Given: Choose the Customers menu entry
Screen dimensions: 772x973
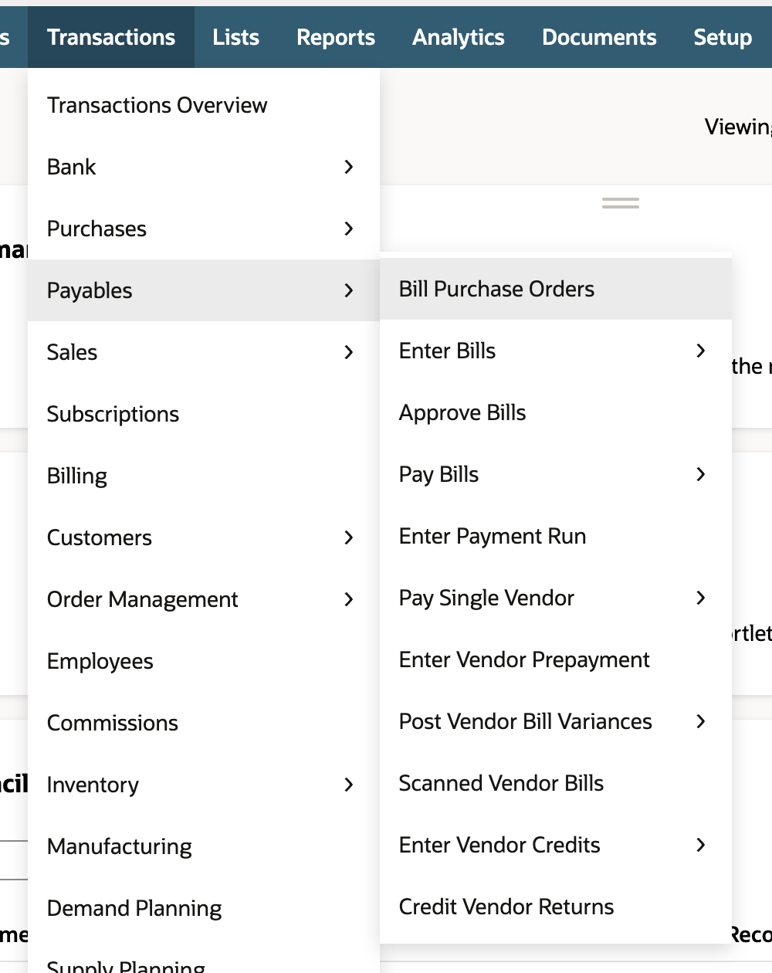Looking at the screenshot, I should (204, 537).
